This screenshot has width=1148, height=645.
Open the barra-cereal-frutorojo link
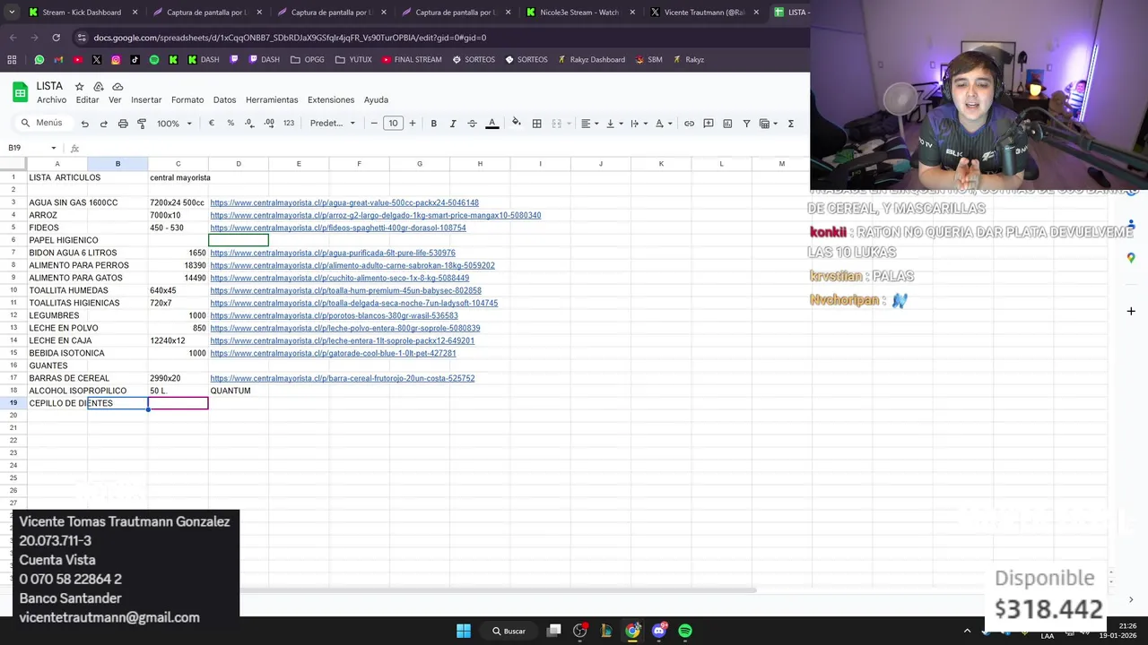(x=342, y=378)
